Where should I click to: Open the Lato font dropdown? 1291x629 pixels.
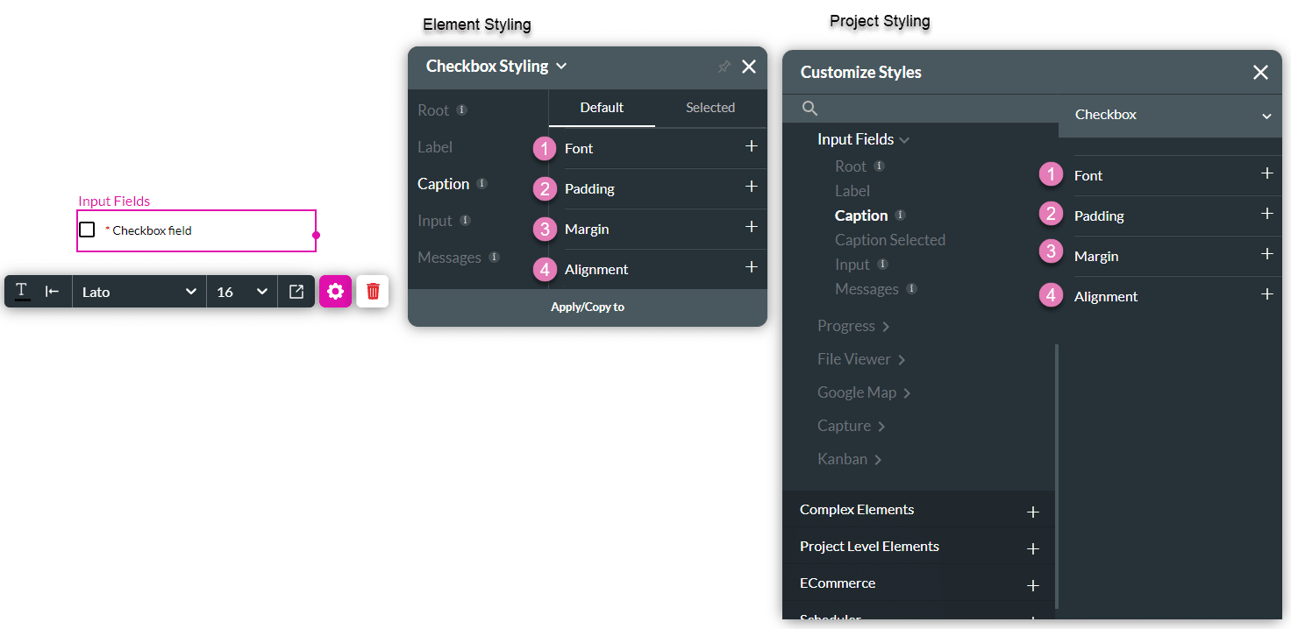139,291
